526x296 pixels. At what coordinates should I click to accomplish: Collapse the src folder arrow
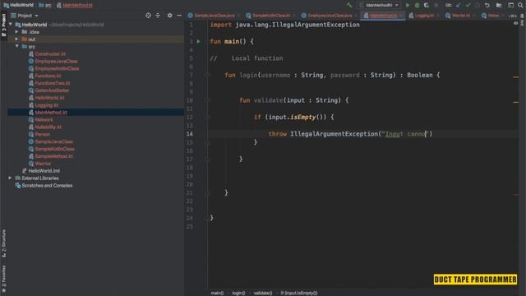(16, 46)
